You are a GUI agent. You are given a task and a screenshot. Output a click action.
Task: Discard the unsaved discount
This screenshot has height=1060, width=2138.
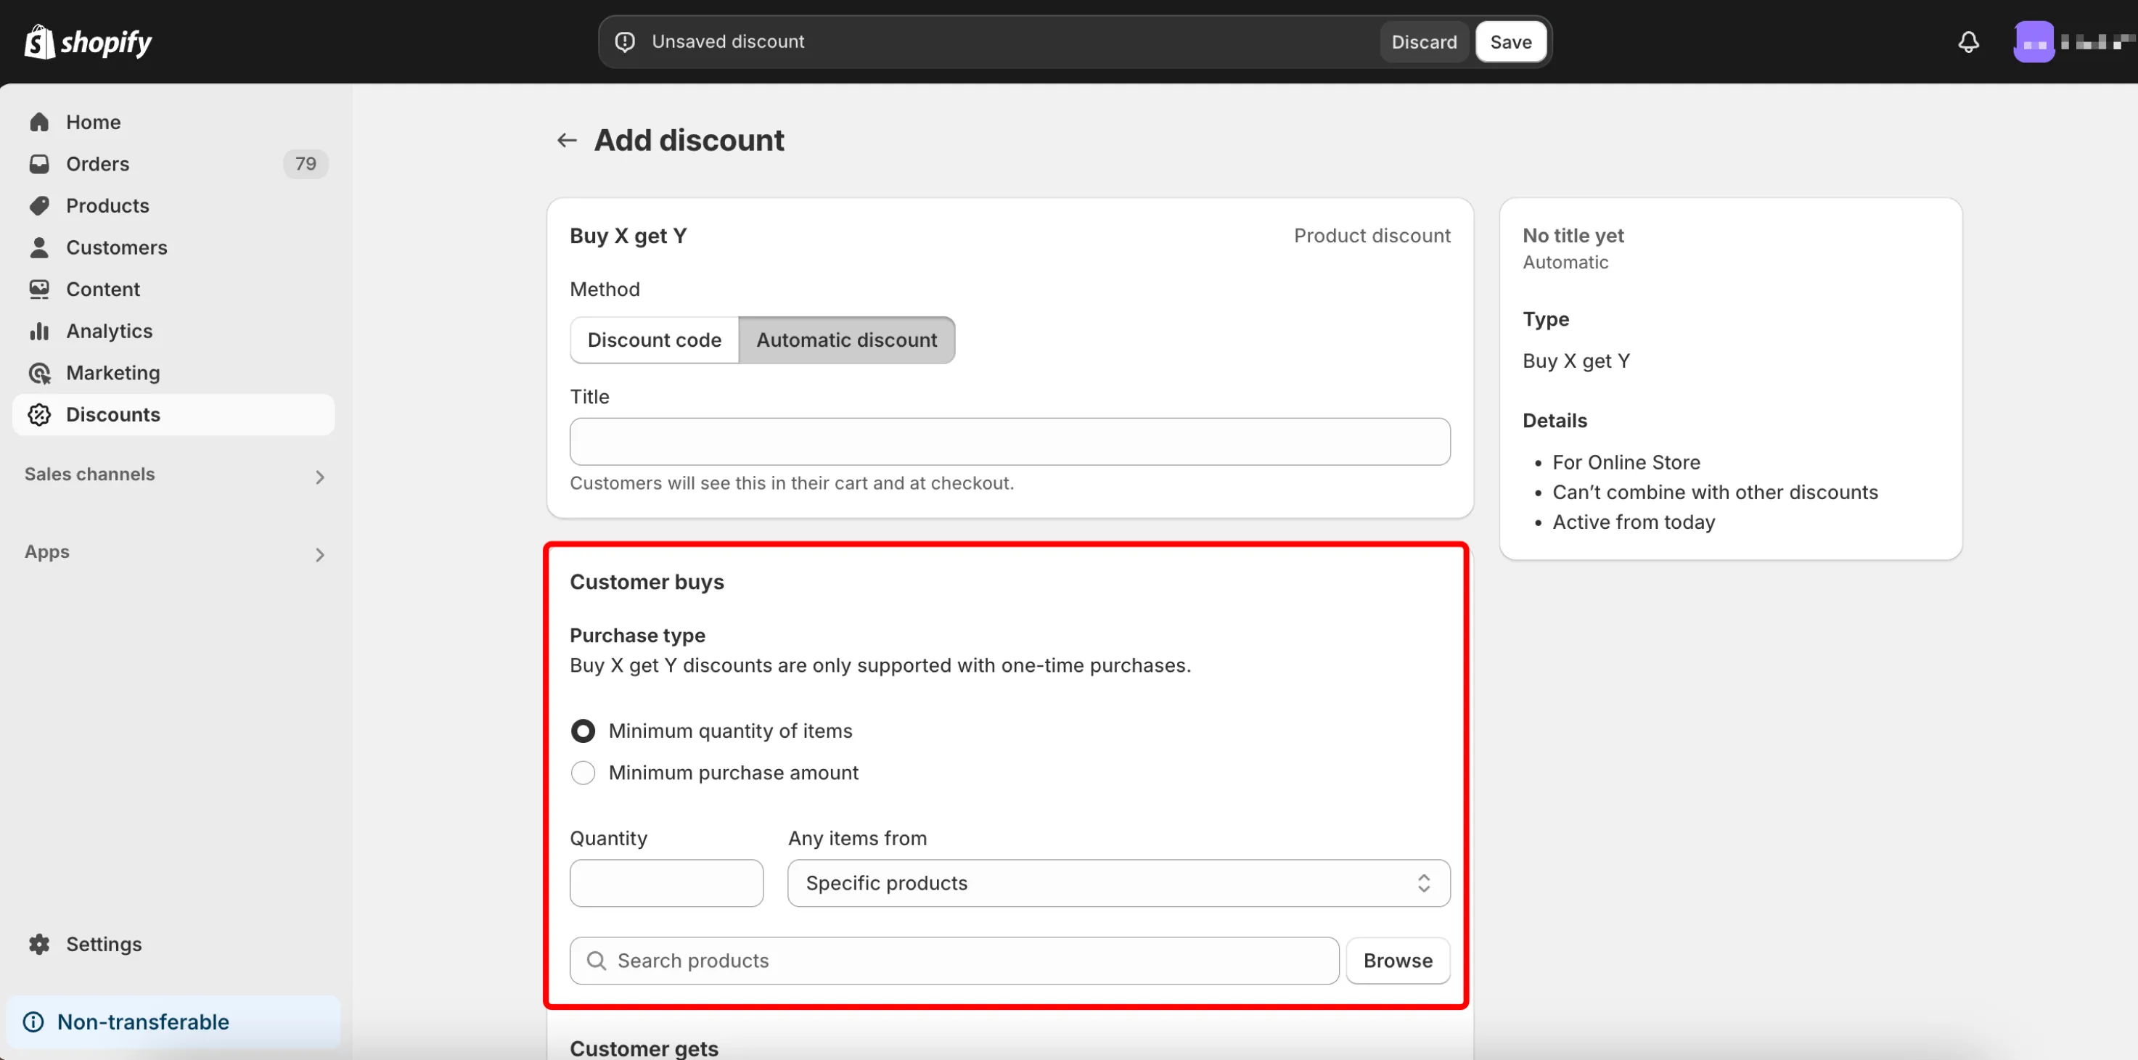pos(1424,41)
